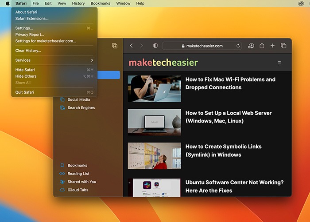The image size is (310, 222).
Task: Choose Hide Others
Action: click(x=54, y=76)
